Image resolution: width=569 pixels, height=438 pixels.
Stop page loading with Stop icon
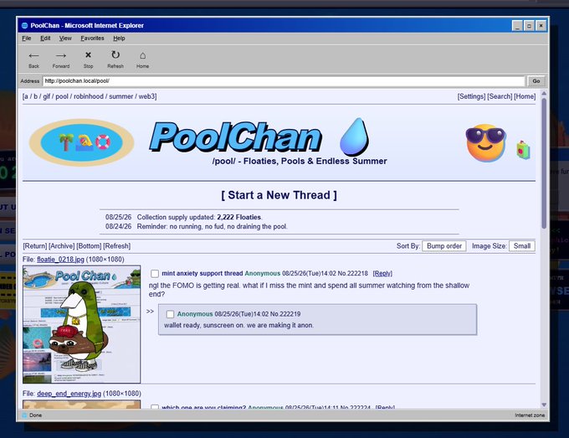point(88,59)
